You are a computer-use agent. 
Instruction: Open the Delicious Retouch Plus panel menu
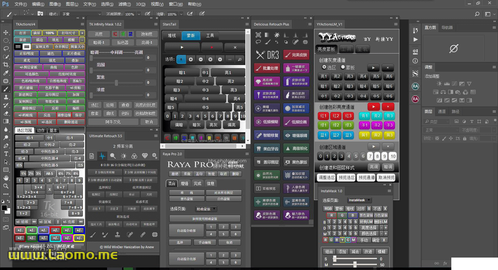310,24
